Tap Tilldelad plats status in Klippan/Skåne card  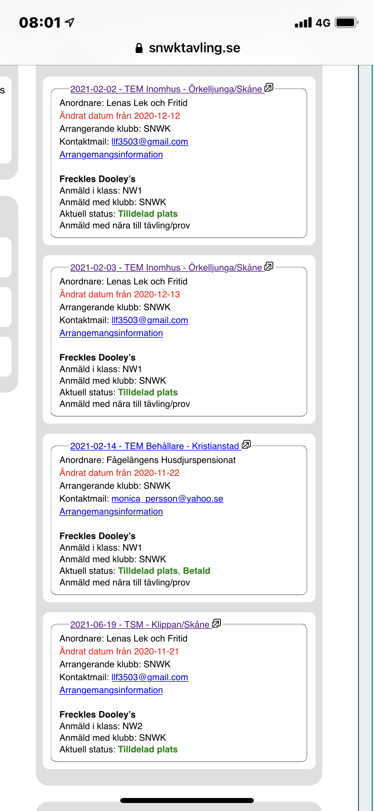pos(148,750)
